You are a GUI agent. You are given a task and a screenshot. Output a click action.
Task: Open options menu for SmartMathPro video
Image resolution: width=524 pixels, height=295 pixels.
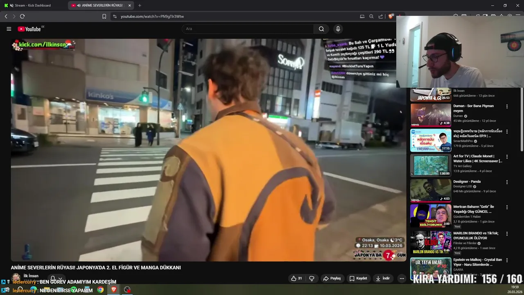(x=507, y=132)
